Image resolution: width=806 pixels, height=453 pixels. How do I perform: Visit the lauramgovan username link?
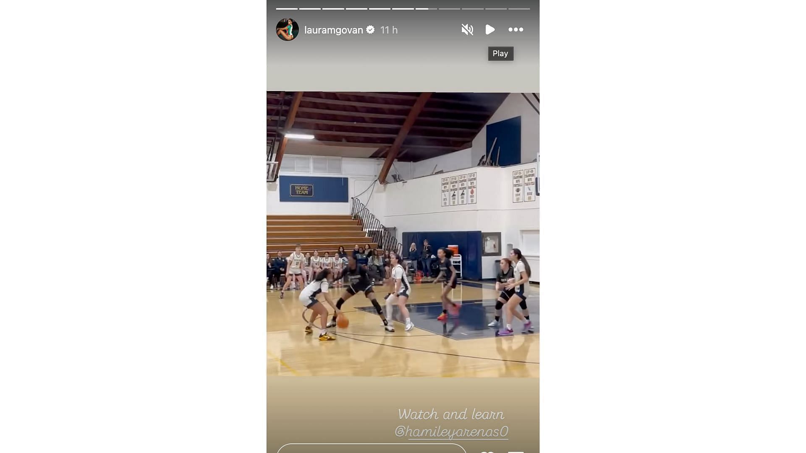(333, 30)
